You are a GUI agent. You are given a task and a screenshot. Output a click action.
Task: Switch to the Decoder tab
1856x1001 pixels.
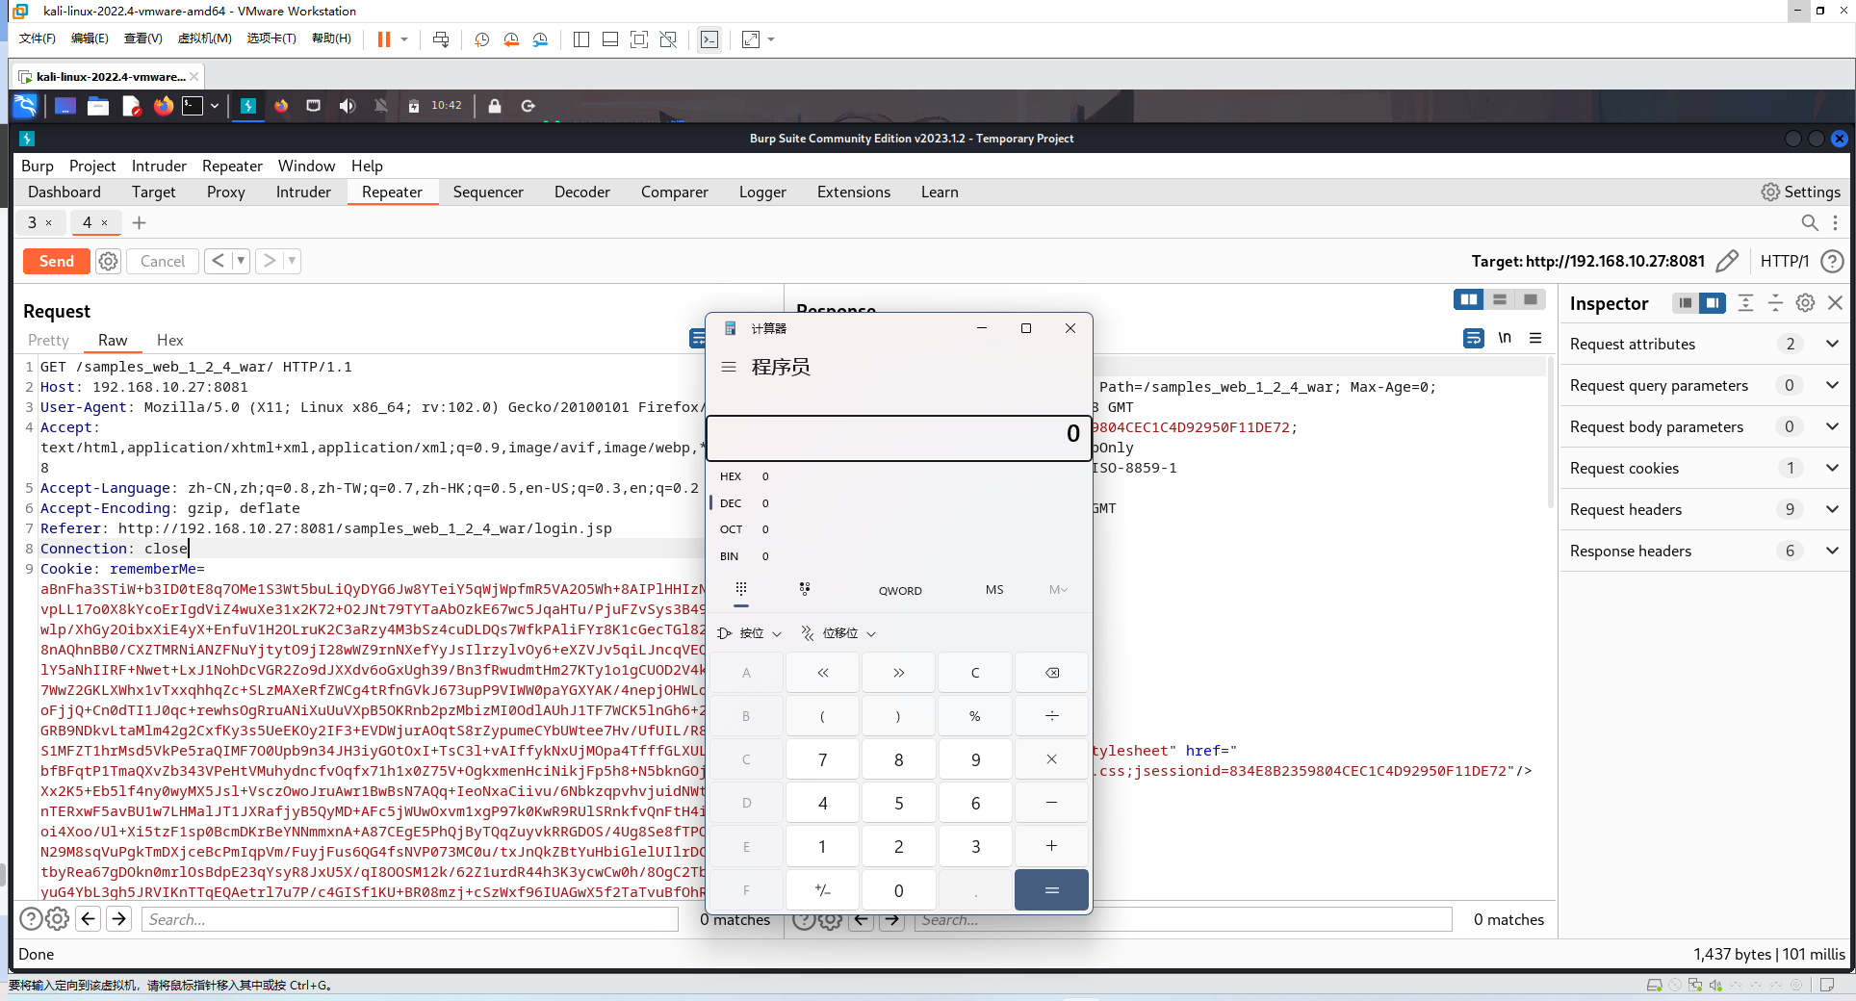(x=582, y=192)
